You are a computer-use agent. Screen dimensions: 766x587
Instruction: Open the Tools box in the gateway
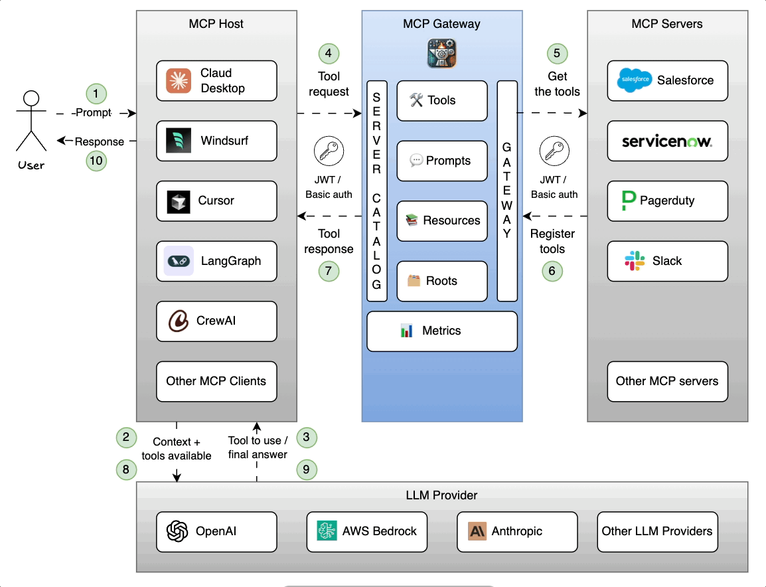[x=442, y=100]
